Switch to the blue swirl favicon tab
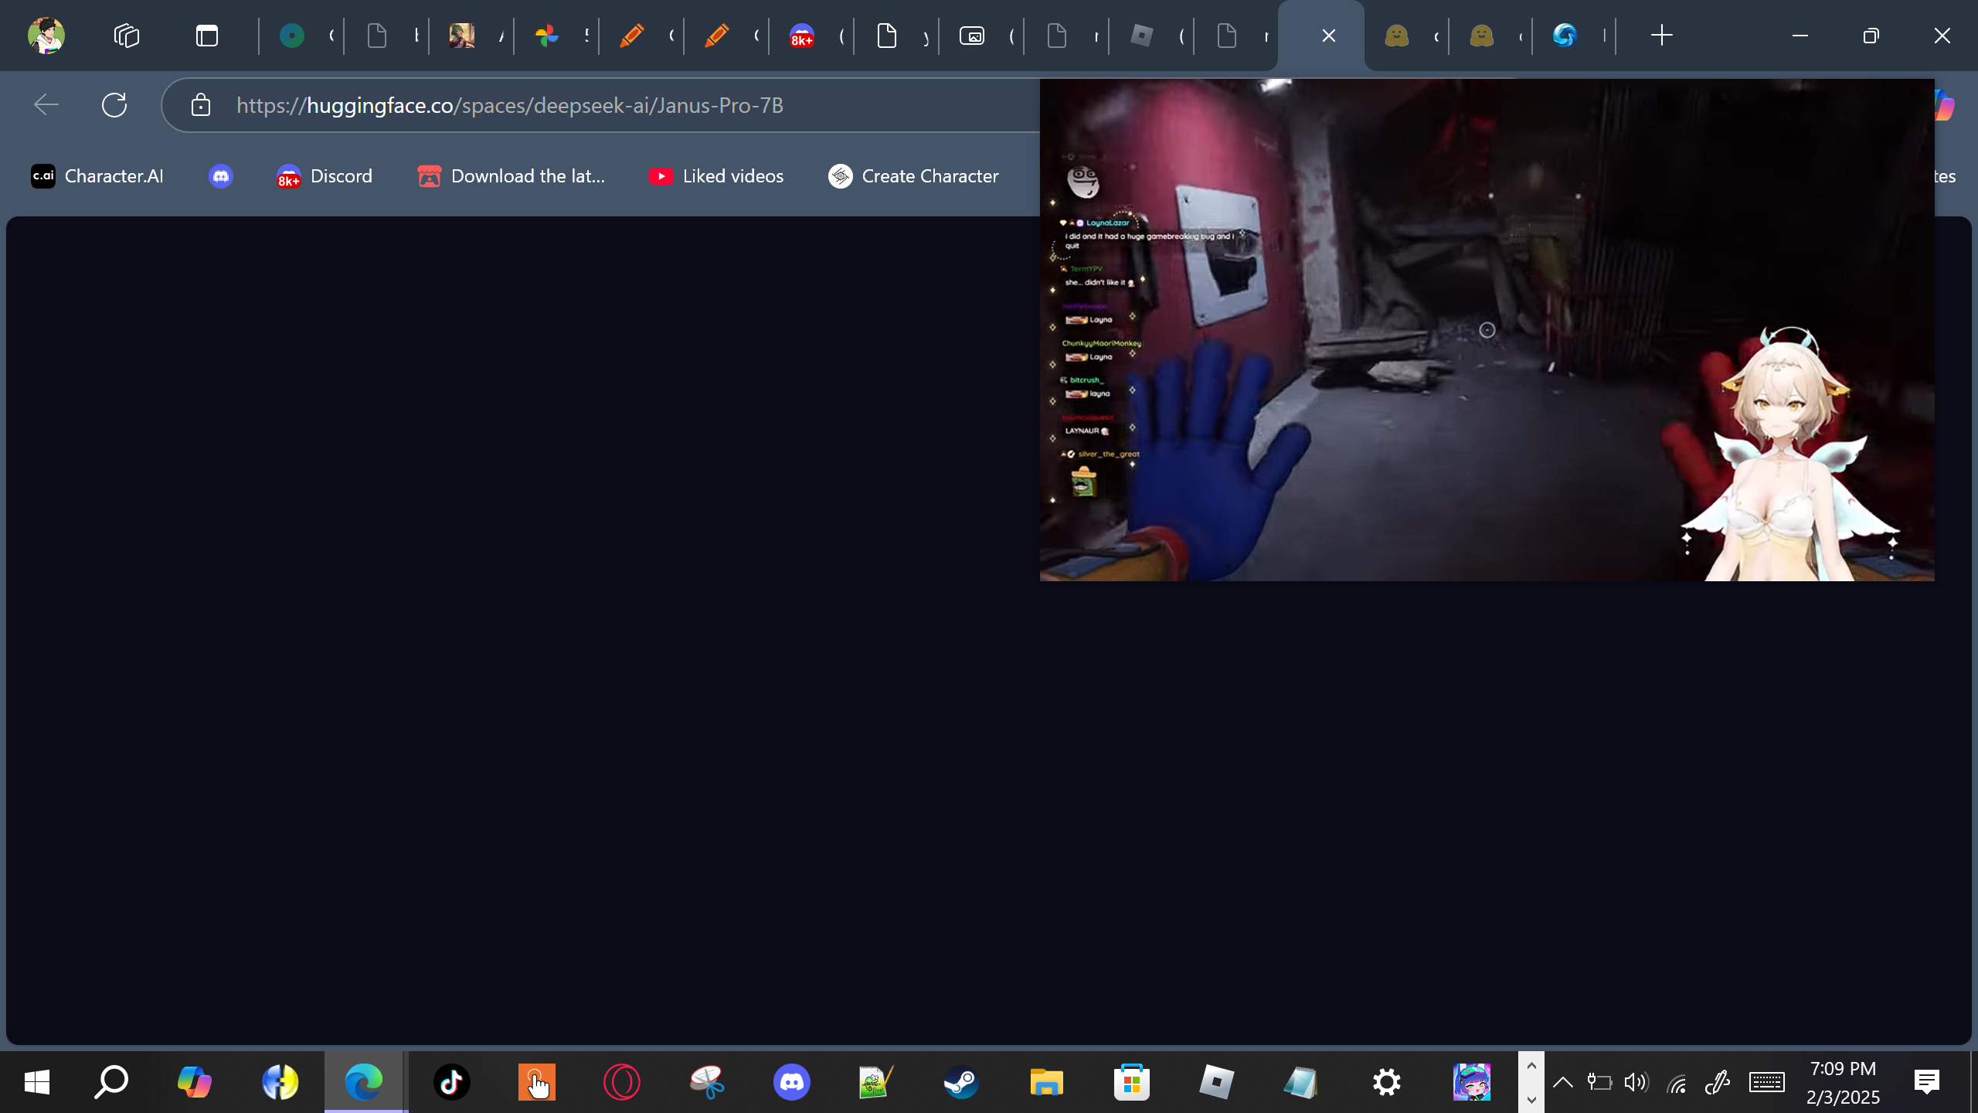Viewport: 1978px width, 1113px height. [x=1565, y=36]
